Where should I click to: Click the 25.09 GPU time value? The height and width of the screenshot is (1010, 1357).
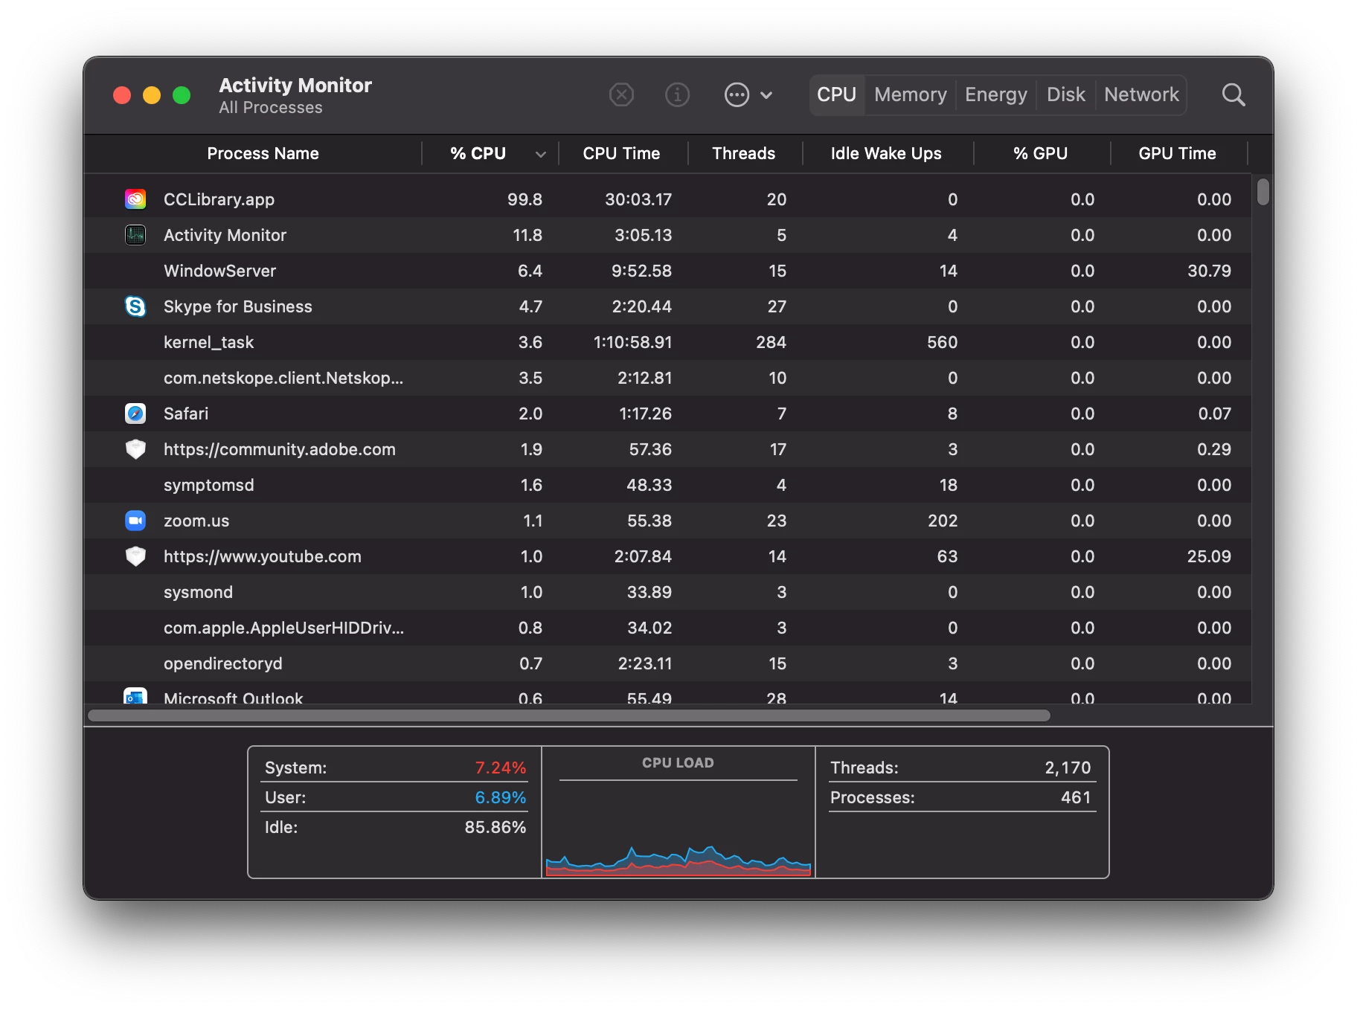(1209, 556)
